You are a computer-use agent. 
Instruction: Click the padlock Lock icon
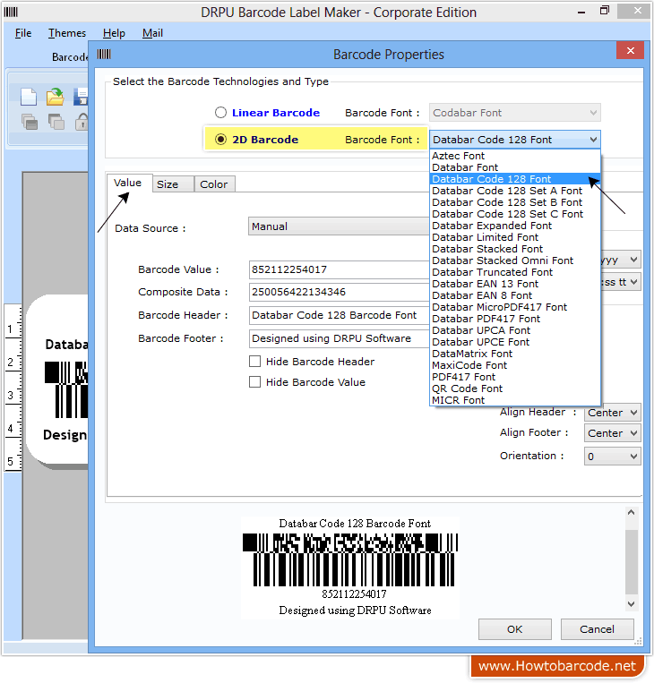(x=81, y=122)
